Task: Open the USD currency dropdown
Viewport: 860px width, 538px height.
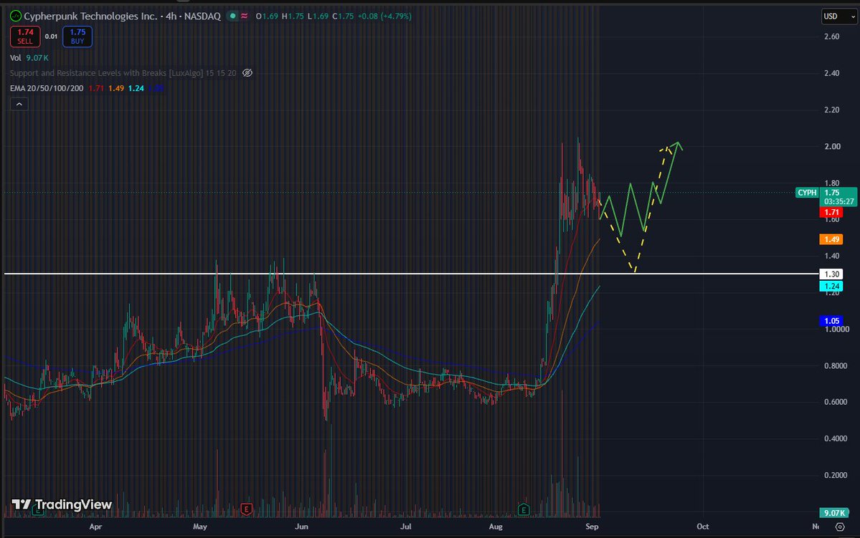Action: point(838,16)
